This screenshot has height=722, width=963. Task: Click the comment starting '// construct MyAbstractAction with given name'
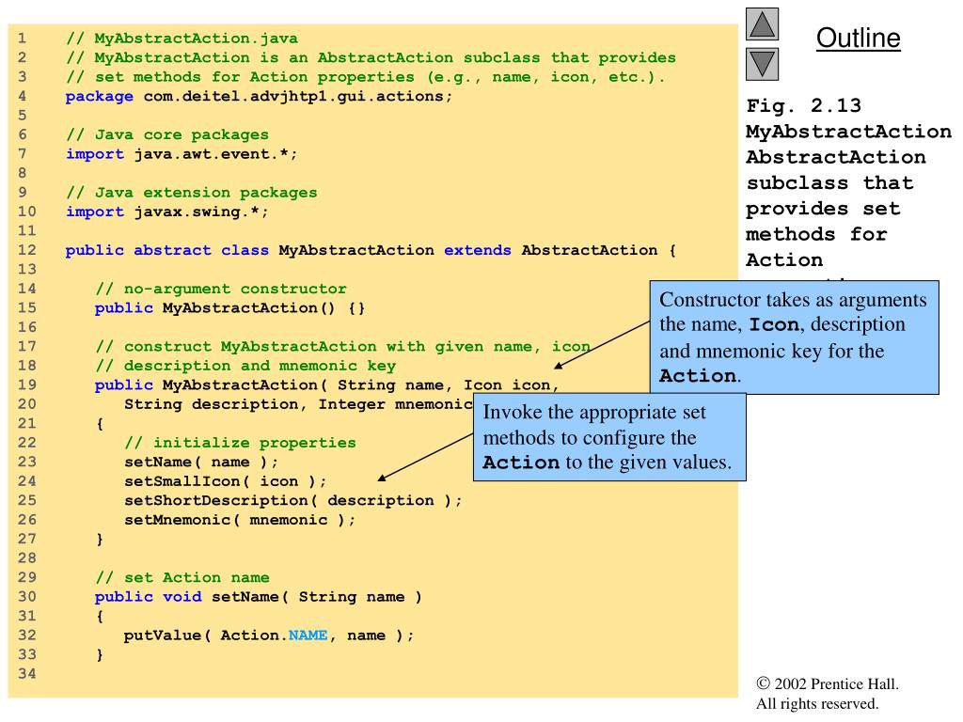(342, 346)
